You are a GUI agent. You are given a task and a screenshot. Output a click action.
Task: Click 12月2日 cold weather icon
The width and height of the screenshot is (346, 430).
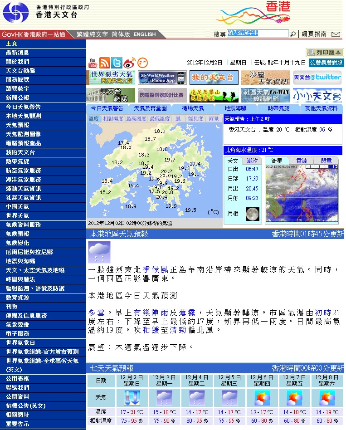132,398
